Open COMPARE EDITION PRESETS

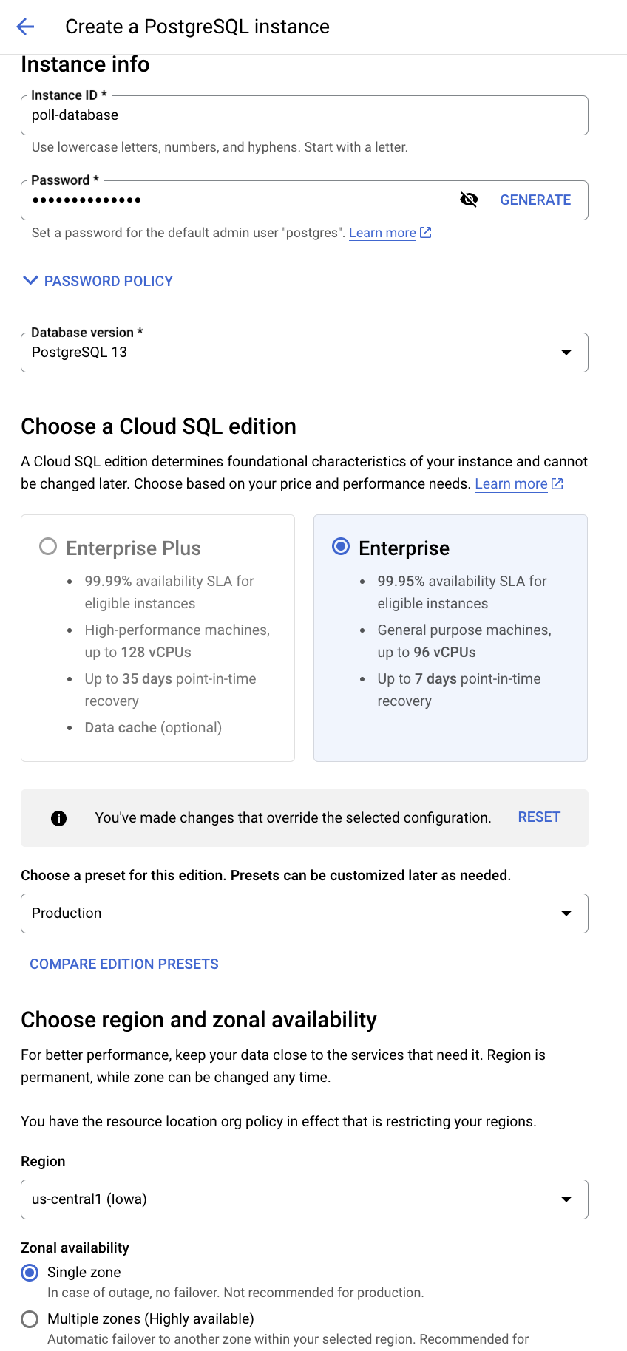coord(124,964)
